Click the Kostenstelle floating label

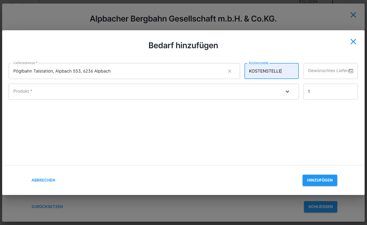click(258, 63)
